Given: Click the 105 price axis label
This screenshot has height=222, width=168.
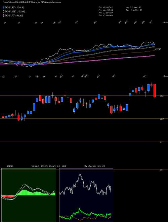Looking at the screenshot, I should click(x=162, y=96).
